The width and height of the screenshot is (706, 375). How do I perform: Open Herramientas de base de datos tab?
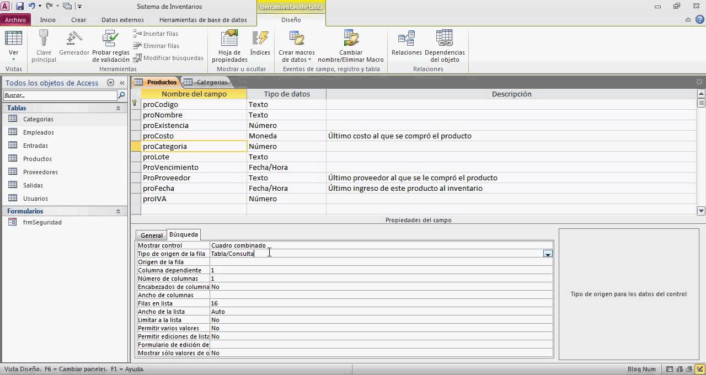click(203, 20)
